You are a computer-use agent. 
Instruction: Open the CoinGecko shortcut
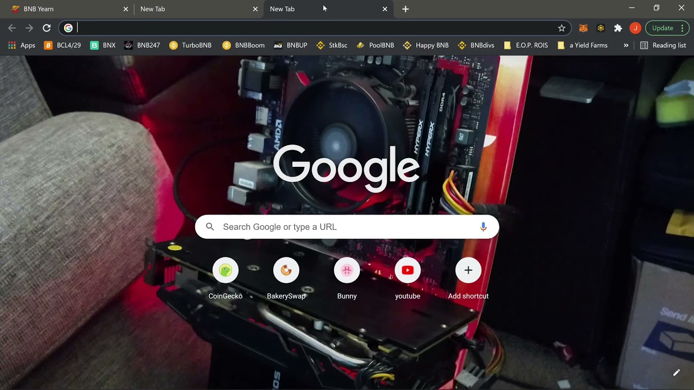point(226,278)
